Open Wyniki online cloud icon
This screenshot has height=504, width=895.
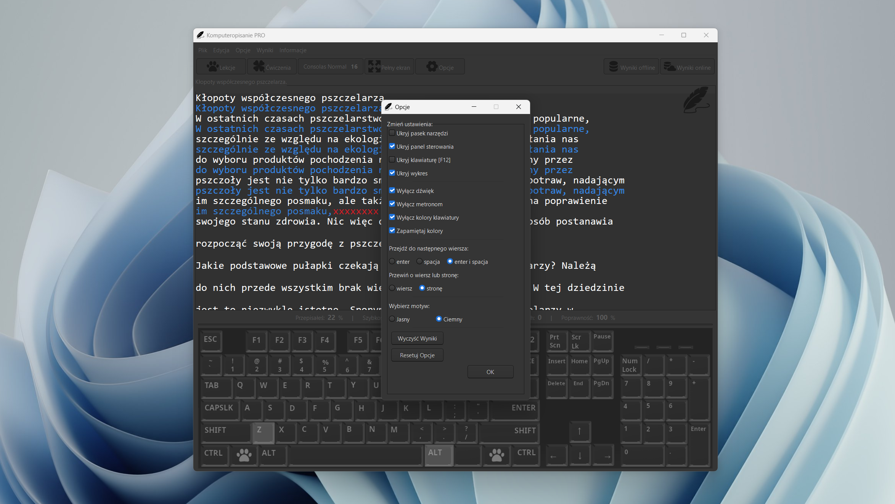coord(669,67)
